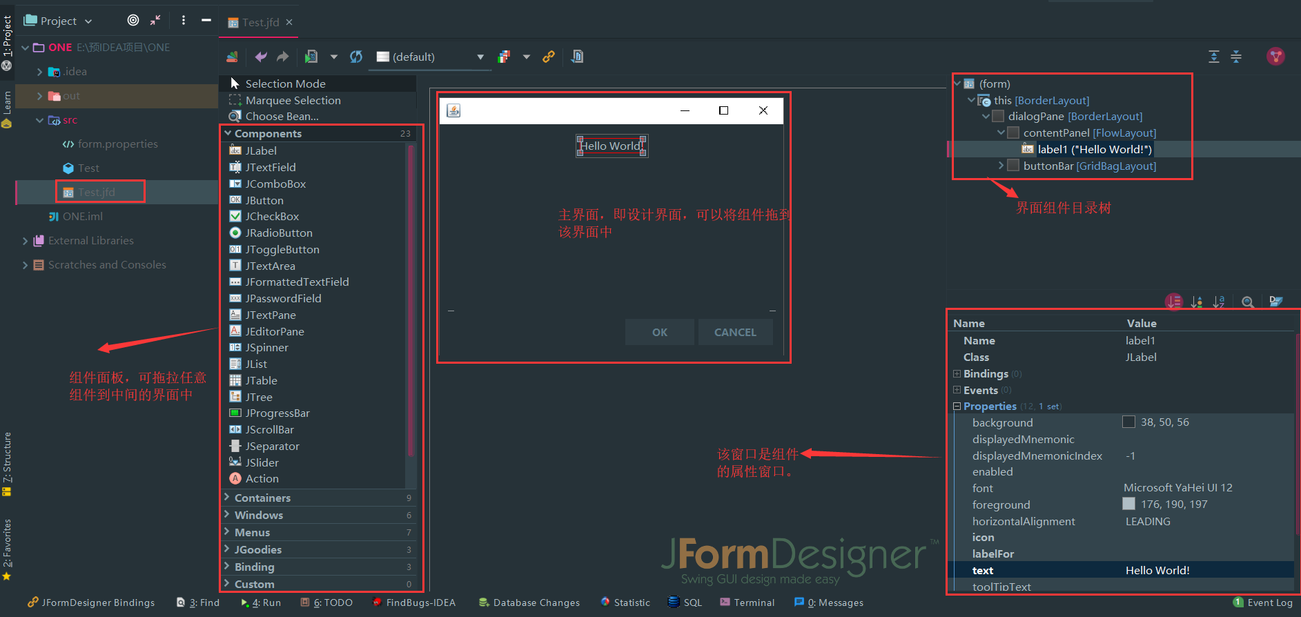Click the background color swatch 38, 50, 56

1128,422
